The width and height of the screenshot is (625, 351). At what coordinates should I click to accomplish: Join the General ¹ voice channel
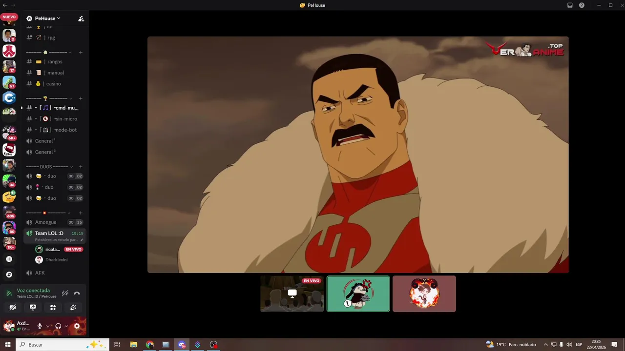click(54, 141)
